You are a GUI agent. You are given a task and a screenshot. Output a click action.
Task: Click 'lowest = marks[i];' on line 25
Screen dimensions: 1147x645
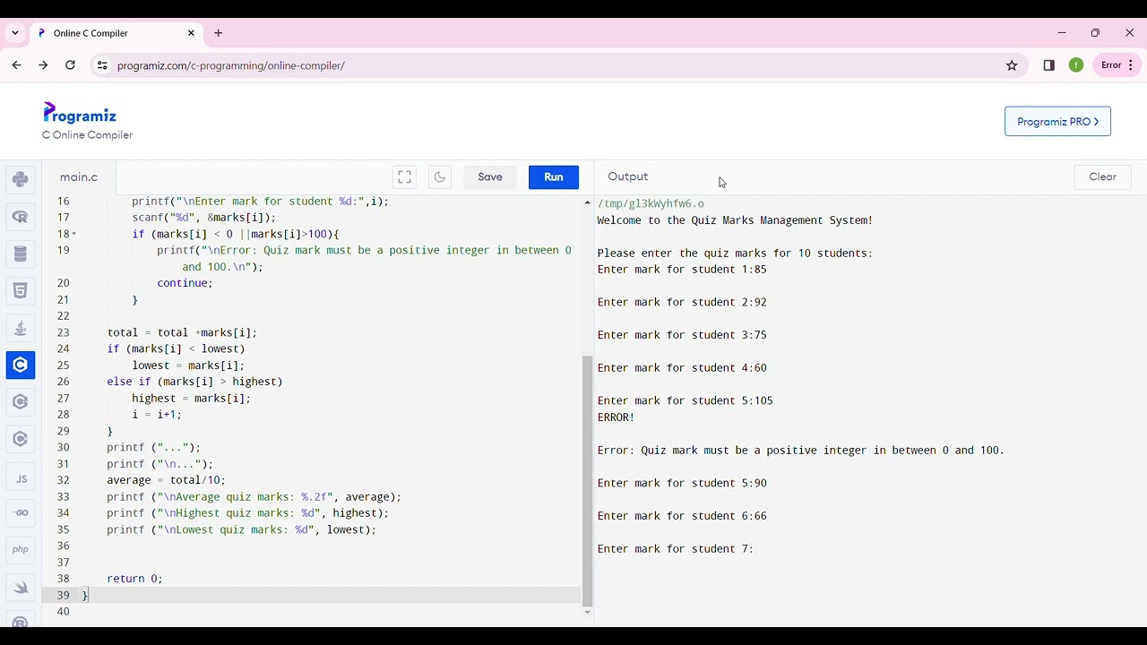[x=188, y=365]
